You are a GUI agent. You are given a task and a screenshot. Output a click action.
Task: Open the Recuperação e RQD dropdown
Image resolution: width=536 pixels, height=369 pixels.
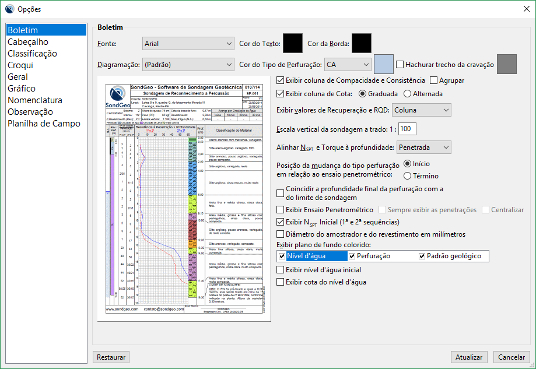click(x=422, y=110)
